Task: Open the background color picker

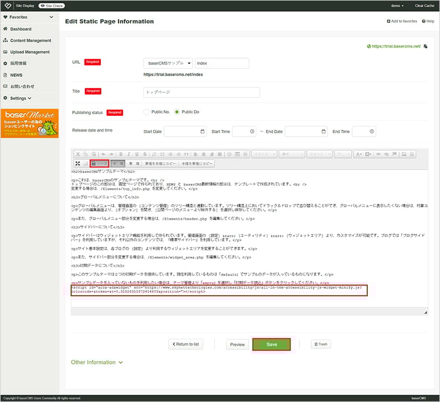Action: (x=368, y=154)
